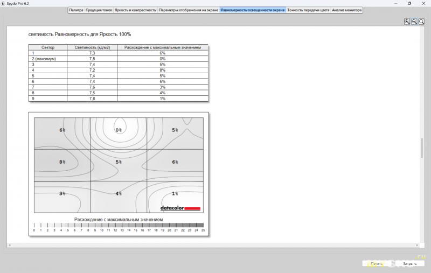431x273 pixels.
Task: Close the SpyderPro window
Action: point(424,3)
